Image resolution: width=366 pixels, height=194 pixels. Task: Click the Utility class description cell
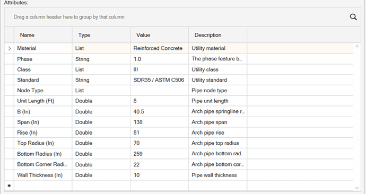point(217,69)
